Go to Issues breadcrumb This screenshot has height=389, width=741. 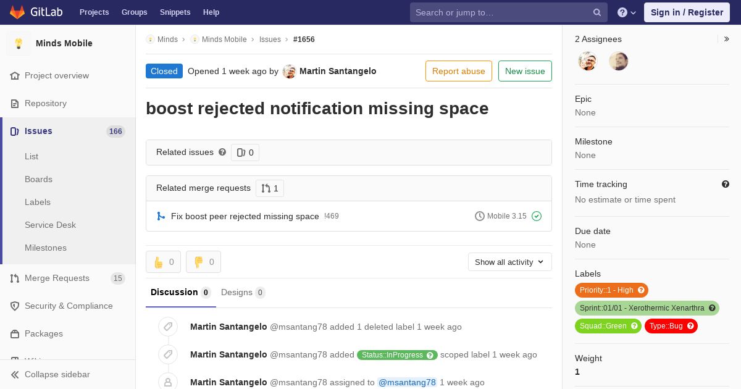point(270,39)
